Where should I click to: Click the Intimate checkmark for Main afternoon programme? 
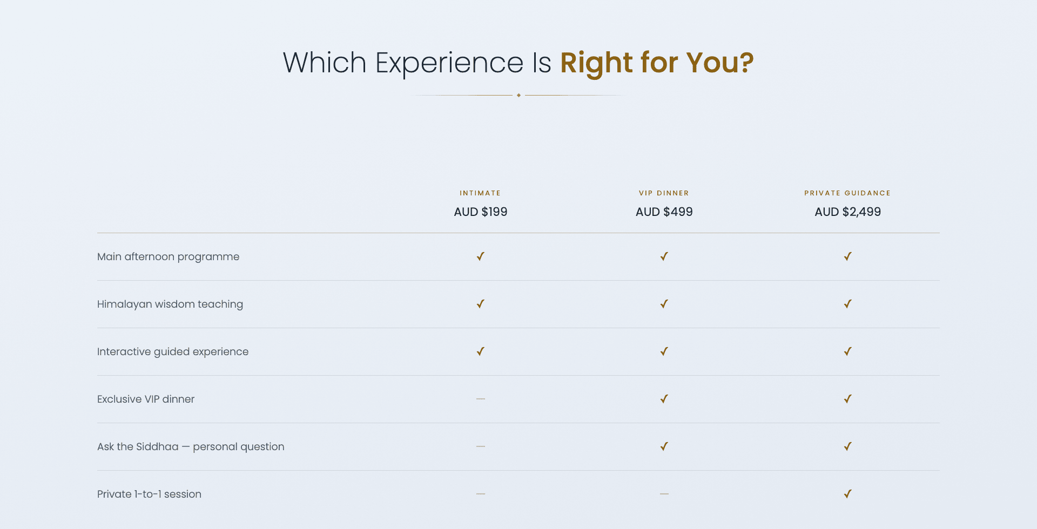pyautogui.click(x=481, y=256)
